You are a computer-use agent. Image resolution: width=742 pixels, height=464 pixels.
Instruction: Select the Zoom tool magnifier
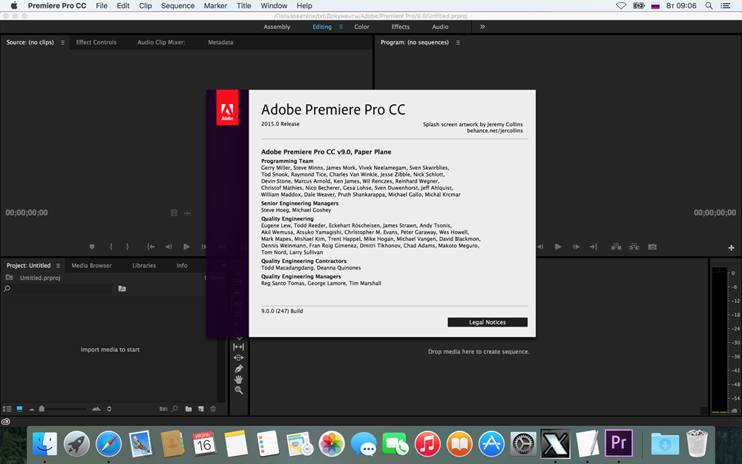[x=238, y=391]
